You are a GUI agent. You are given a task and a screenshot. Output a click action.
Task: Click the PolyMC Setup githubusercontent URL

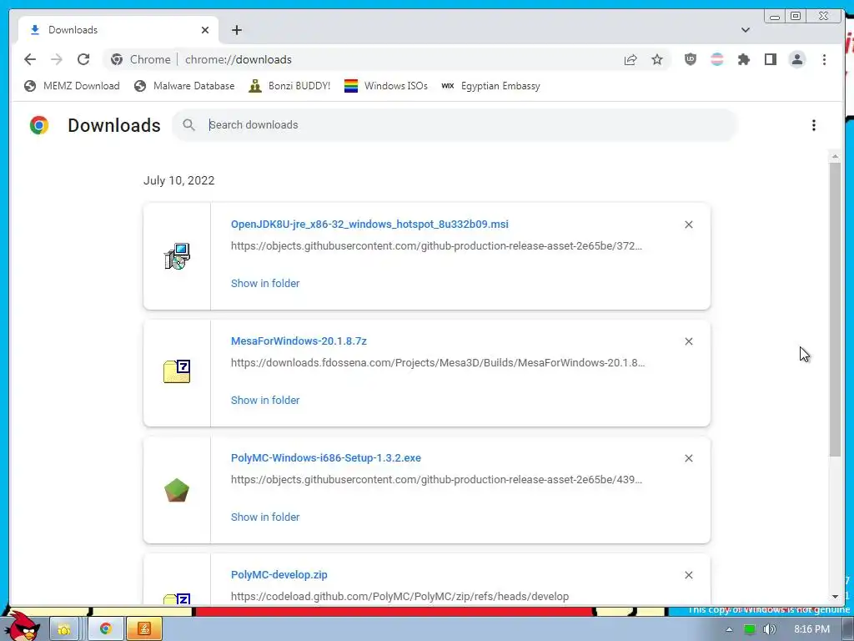436,480
